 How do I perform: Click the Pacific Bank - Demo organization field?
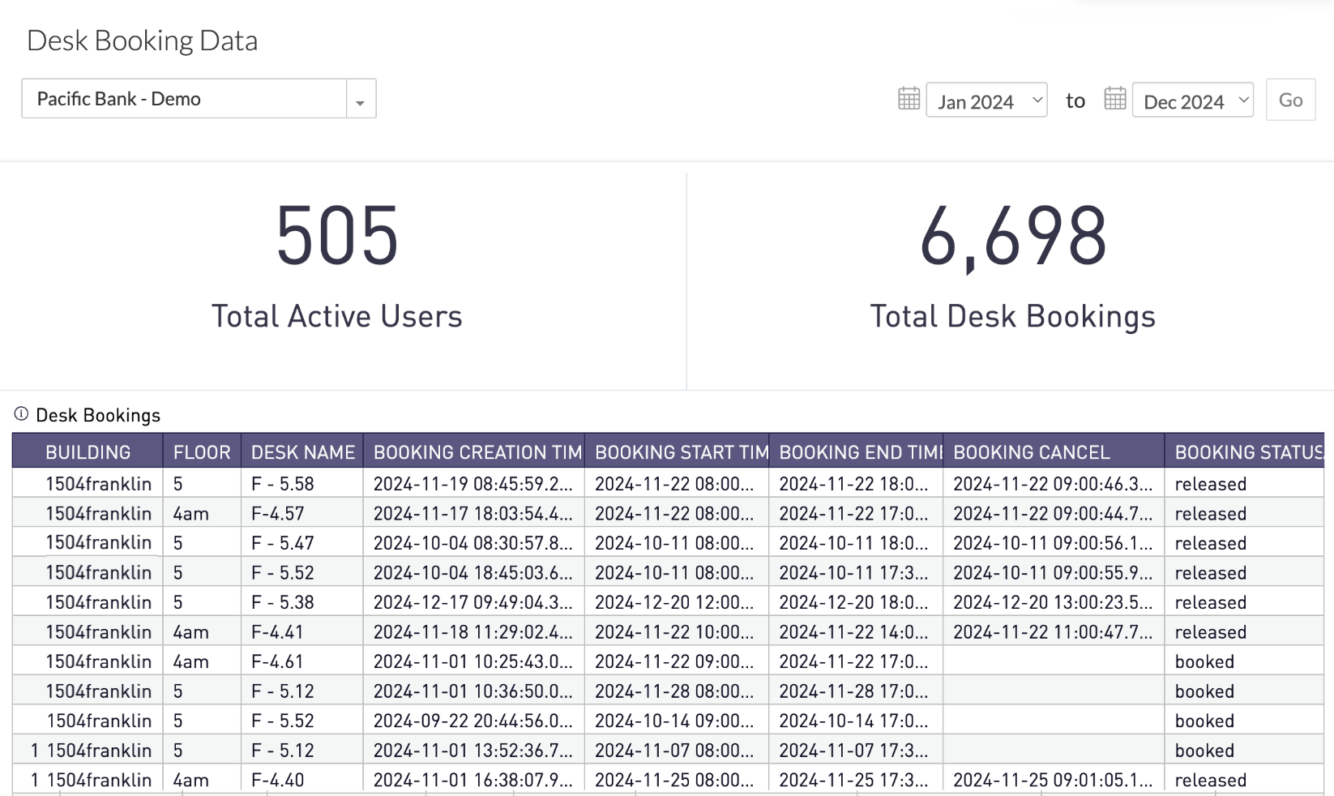click(185, 99)
